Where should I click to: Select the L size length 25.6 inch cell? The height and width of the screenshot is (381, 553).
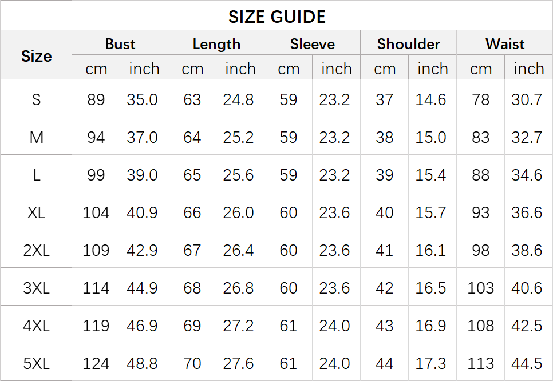click(x=240, y=175)
